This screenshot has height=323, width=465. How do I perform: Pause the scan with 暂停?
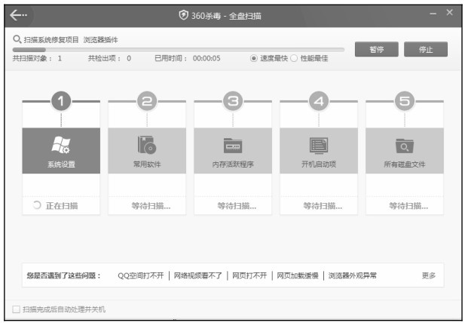coord(377,49)
